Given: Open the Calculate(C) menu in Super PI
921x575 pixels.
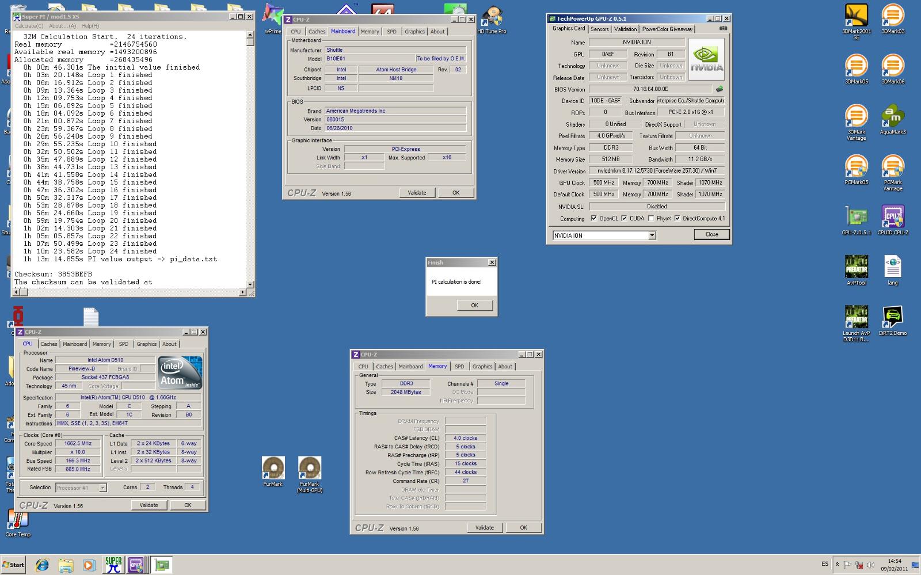Looking at the screenshot, I should [x=29, y=26].
